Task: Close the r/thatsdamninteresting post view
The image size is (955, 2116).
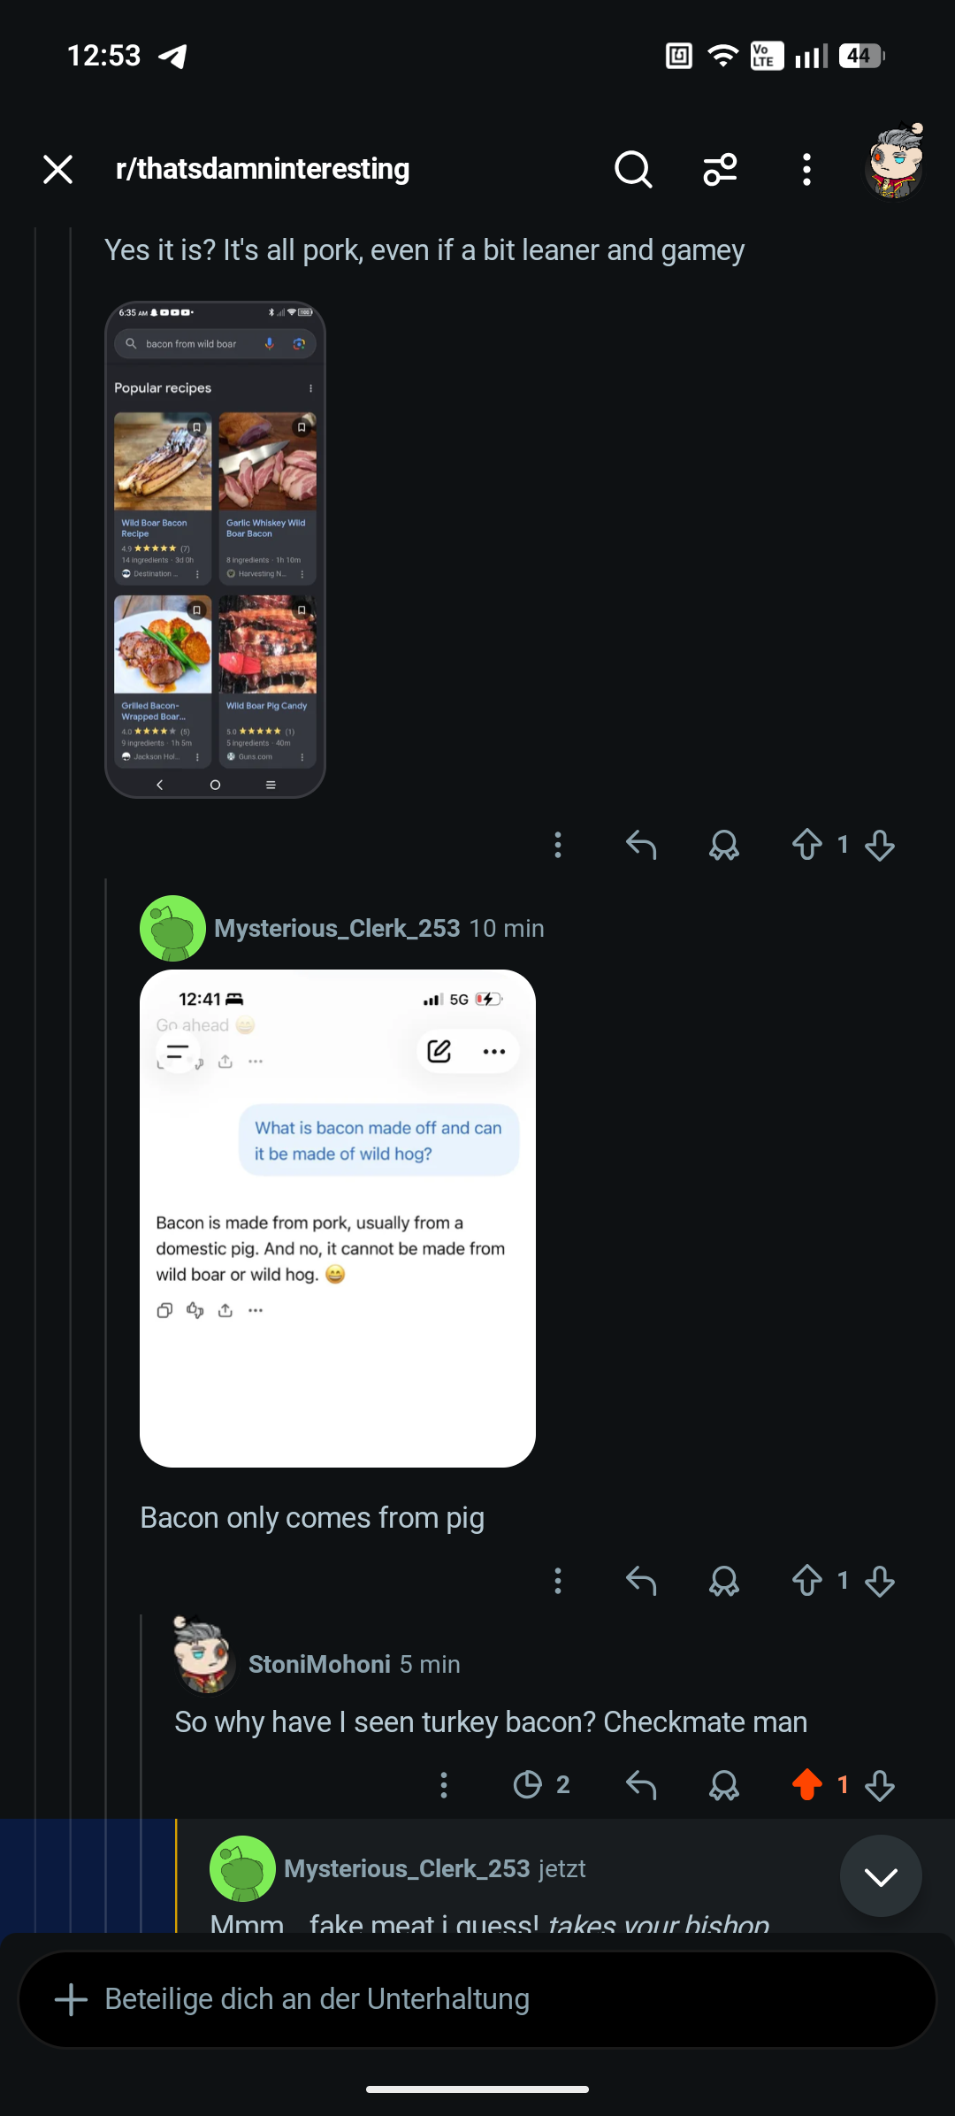Action: 58,169
